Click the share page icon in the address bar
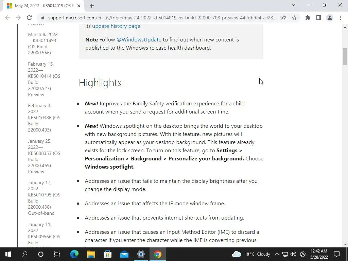This screenshot has height=261, width=348. click(283, 18)
